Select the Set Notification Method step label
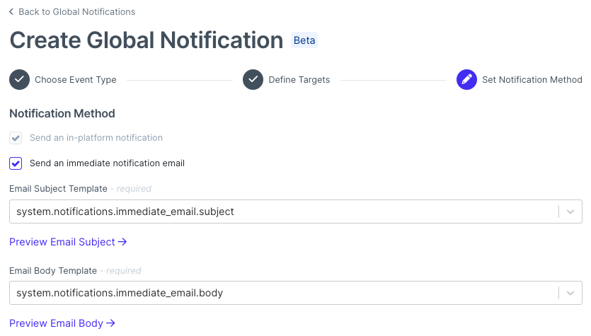Screen dimensions: 591x336 coord(532,80)
